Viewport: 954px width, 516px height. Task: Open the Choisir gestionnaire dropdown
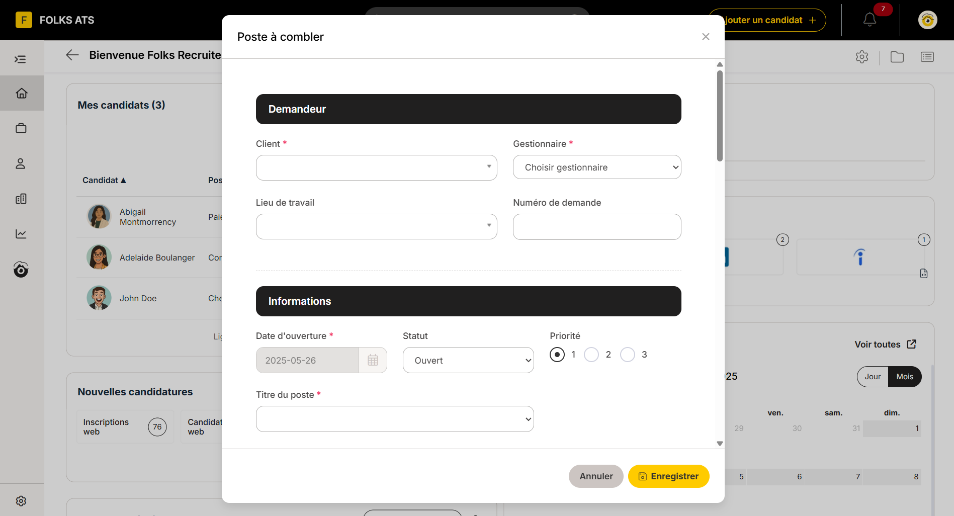[597, 167]
